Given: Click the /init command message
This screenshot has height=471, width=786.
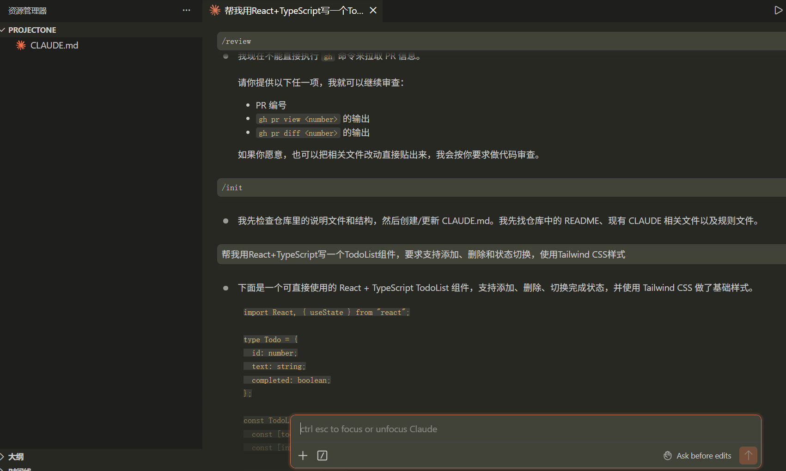Looking at the screenshot, I should click(x=501, y=187).
